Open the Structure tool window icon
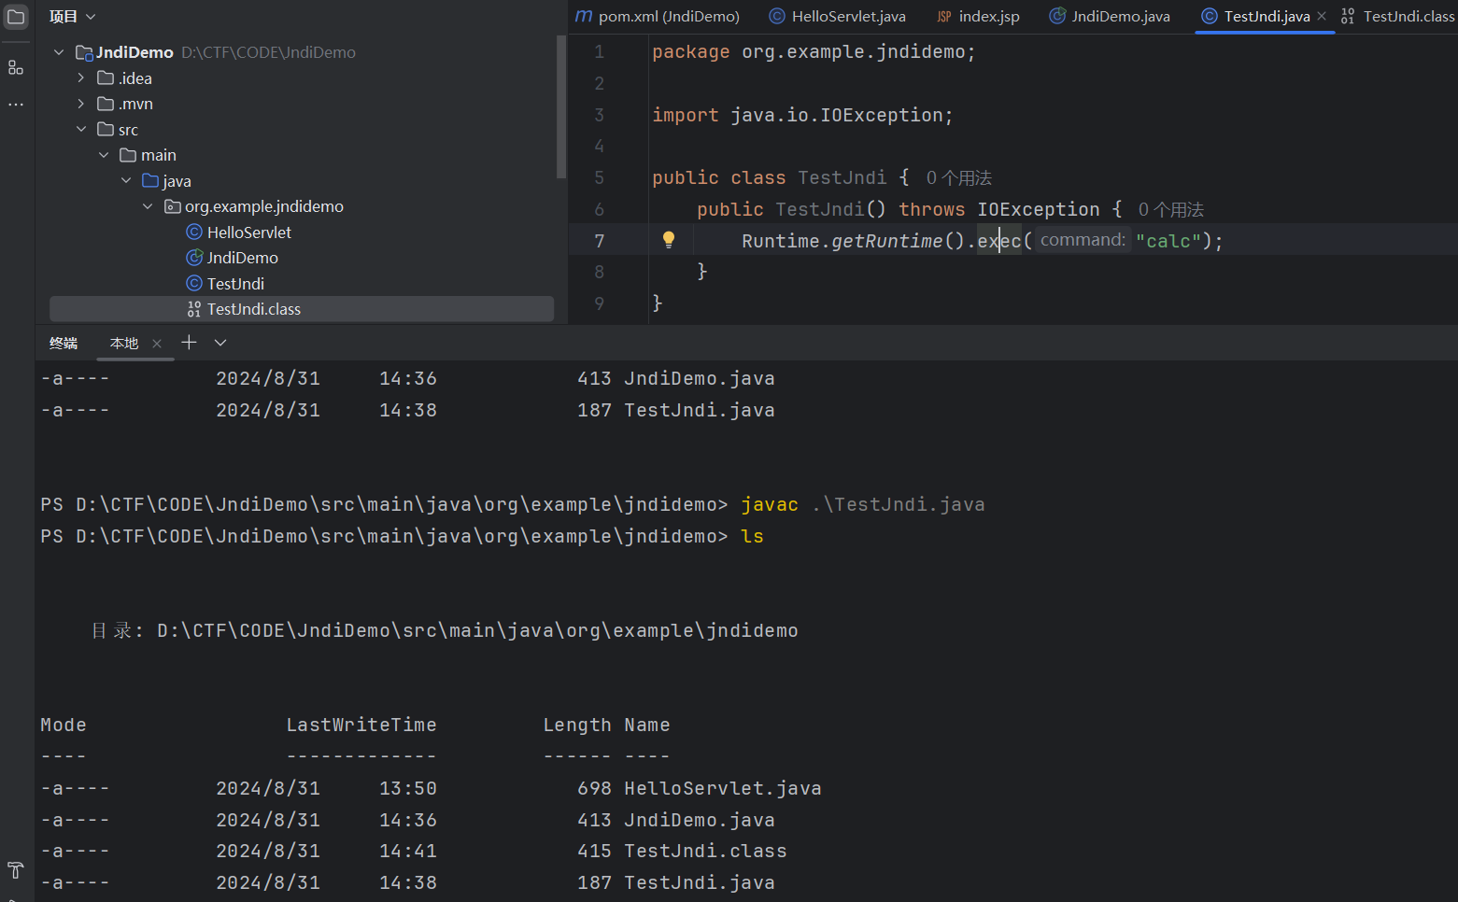This screenshot has height=902, width=1458. point(16,67)
